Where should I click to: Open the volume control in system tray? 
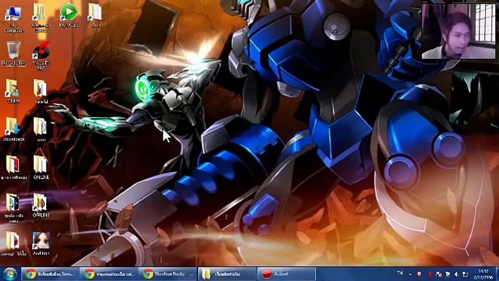tap(456, 274)
